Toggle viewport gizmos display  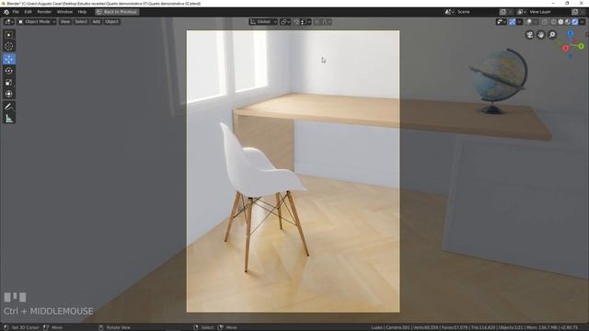[x=513, y=22]
